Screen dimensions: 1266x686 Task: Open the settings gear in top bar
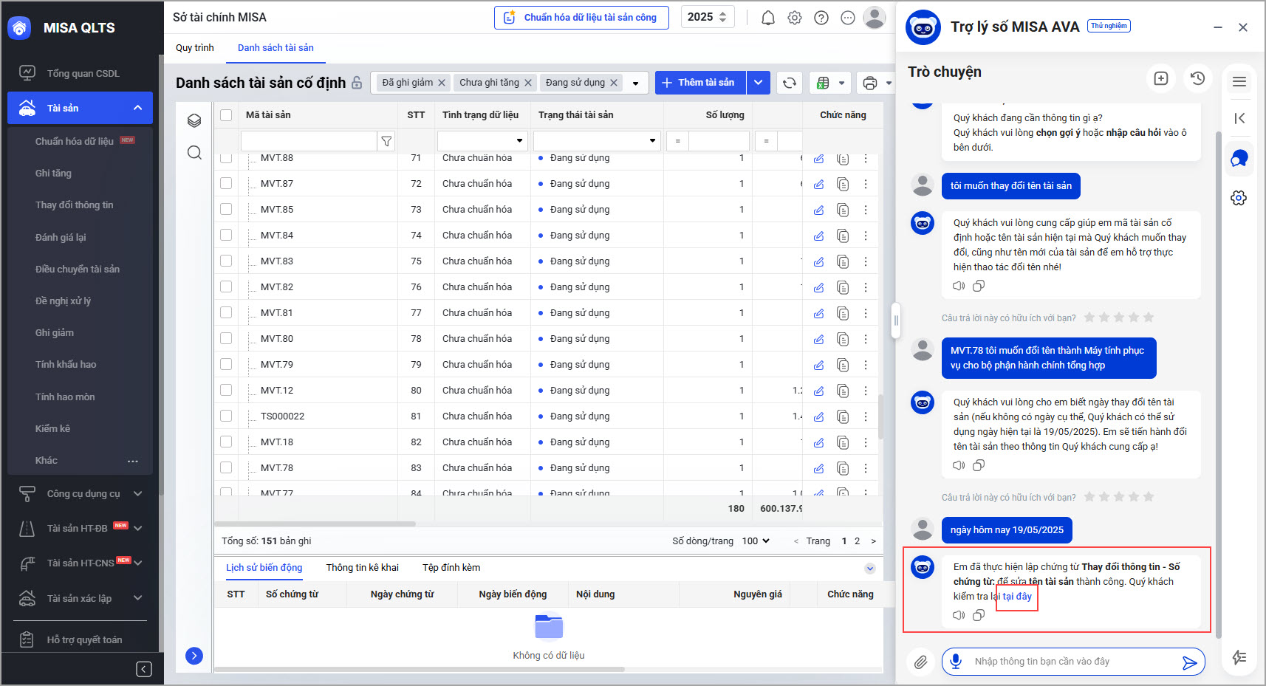pyautogui.click(x=795, y=18)
